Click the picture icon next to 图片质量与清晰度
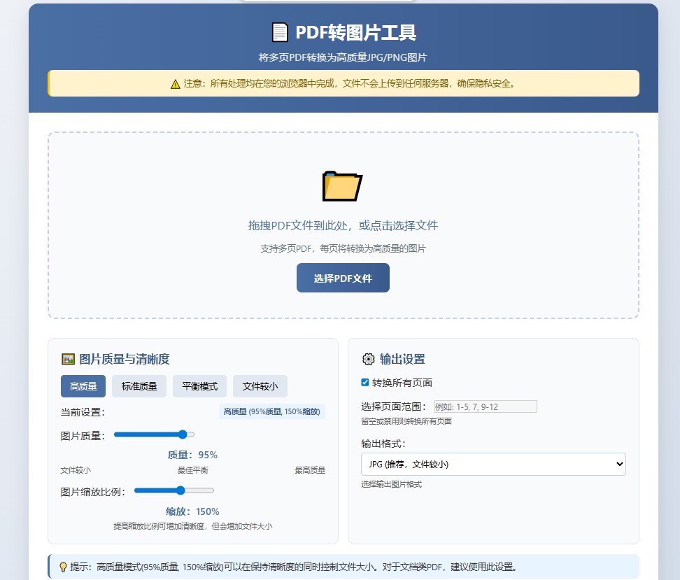 68,359
